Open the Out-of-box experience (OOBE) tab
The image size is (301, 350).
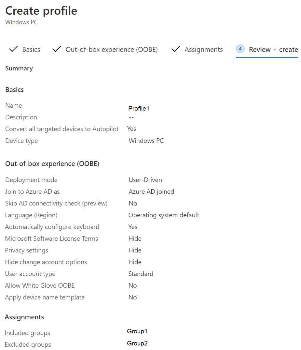coord(112,49)
